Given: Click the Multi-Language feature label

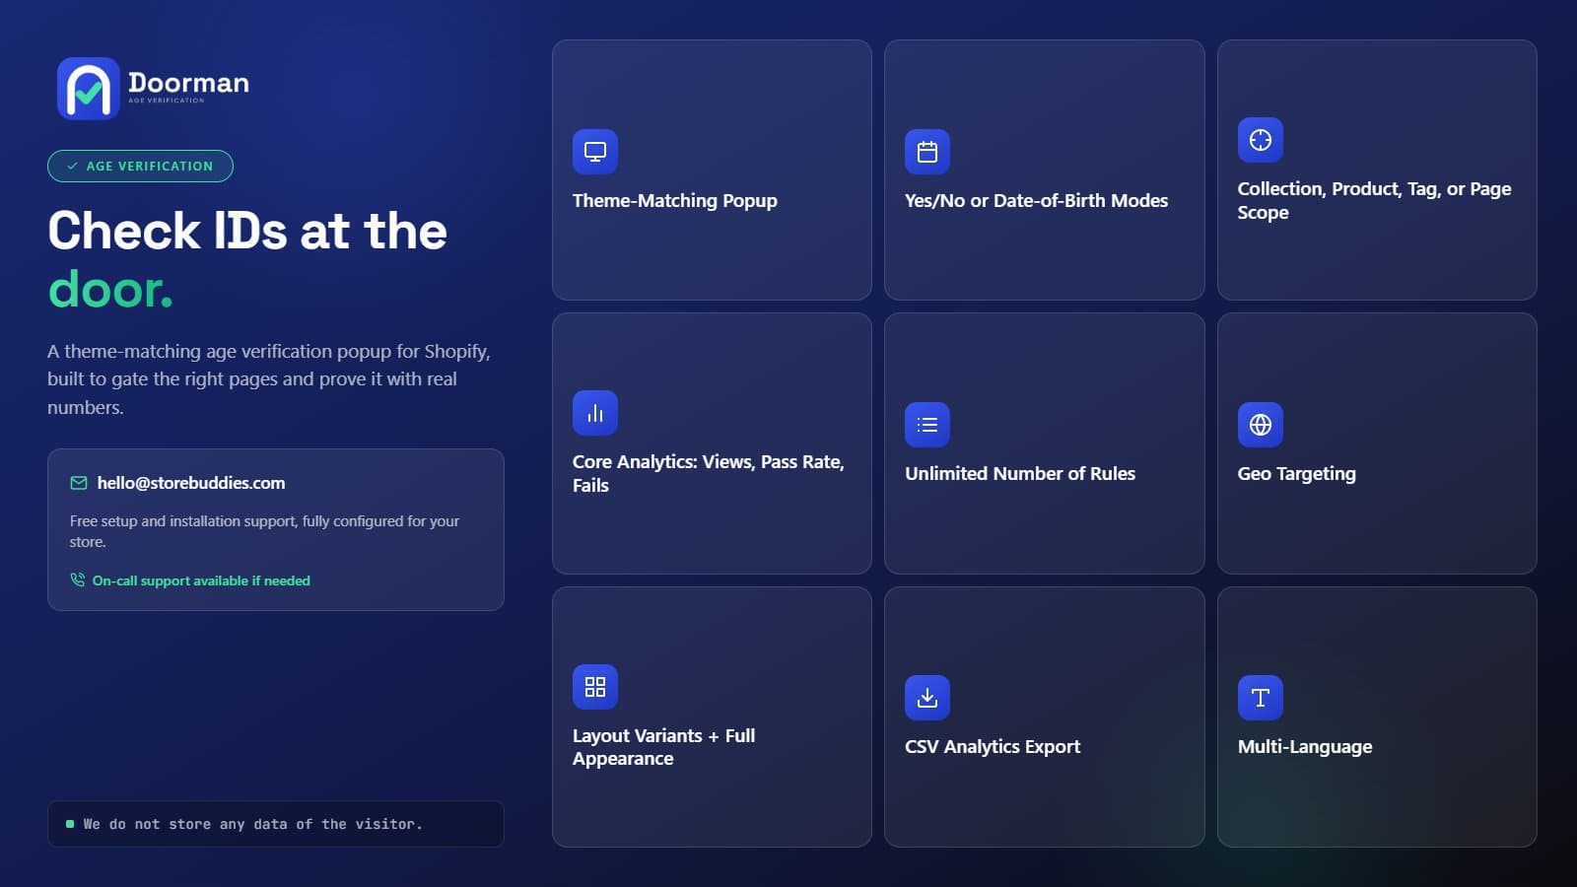Looking at the screenshot, I should (x=1305, y=747).
